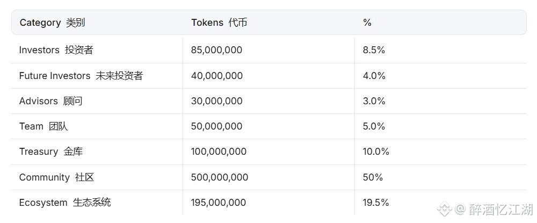Image resolution: width=537 pixels, height=223 pixels.
Task: Click the 50% percentage cell
Action: 373,177
